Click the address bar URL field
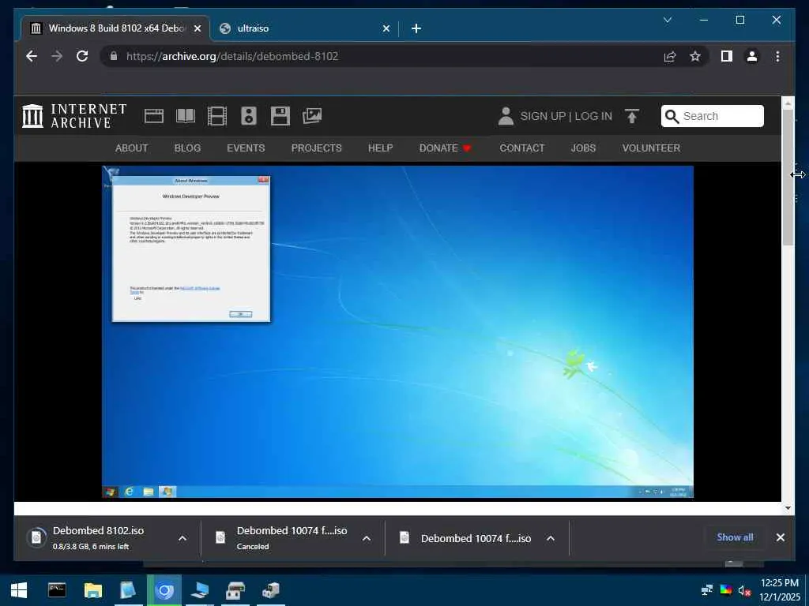 pyautogui.click(x=382, y=56)
